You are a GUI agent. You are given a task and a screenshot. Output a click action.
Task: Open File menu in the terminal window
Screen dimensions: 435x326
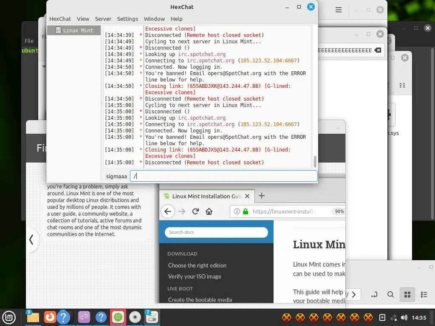coord(29,41)
